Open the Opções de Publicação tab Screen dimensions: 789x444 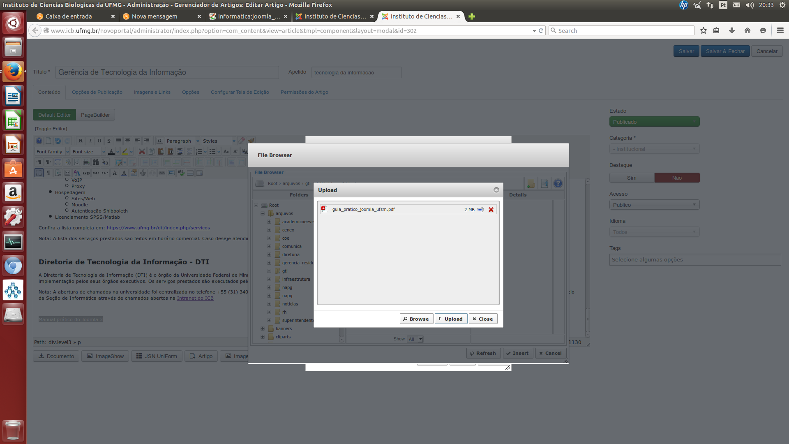[97, 92]
